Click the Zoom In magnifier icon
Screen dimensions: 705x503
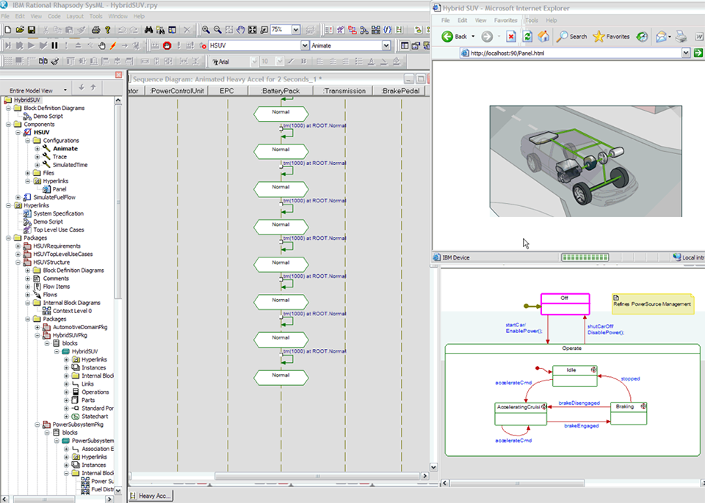tap(206, 29)
